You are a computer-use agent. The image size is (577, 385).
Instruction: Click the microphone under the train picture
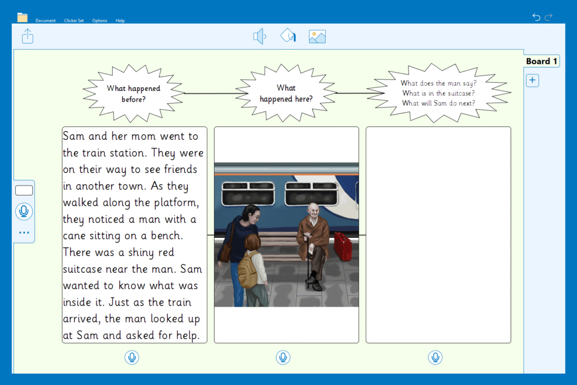click(x=283, y=357)
